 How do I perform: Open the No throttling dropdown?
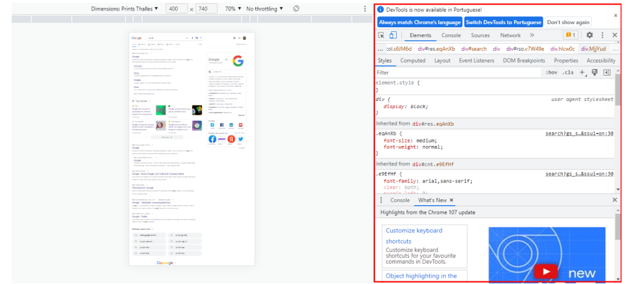coord(265,8)
